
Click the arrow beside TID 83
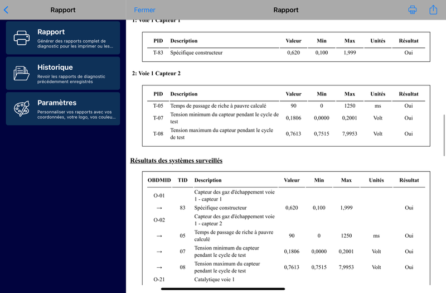pyautogui.click(x=159, y=208)
